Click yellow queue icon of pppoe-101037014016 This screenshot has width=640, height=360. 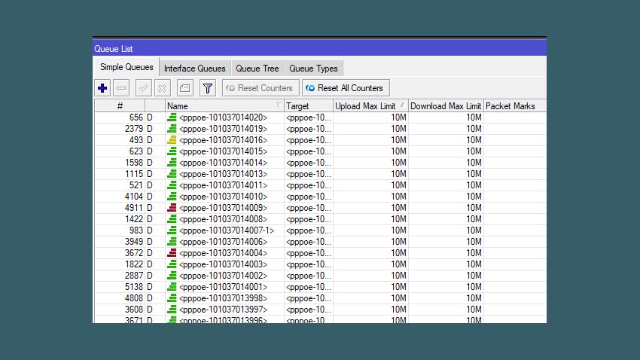172,140
